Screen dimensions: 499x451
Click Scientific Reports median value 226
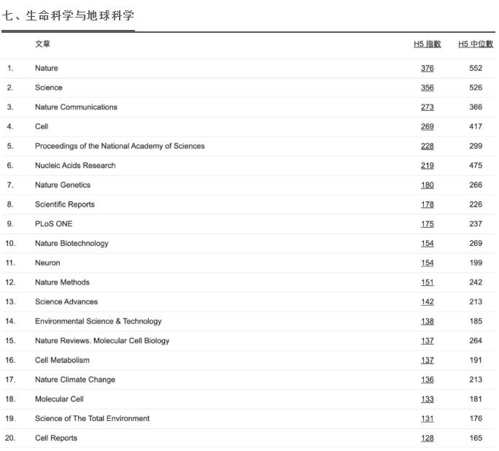476,204
